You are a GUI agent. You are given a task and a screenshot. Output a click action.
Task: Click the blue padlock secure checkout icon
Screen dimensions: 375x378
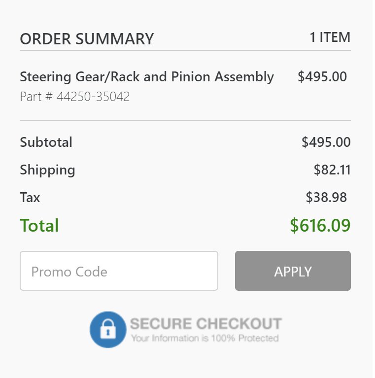tap(108, 330)
